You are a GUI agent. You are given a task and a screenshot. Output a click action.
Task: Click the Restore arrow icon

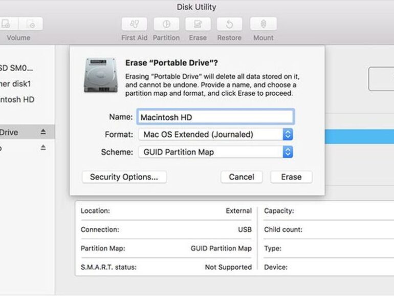click(230, 24)
